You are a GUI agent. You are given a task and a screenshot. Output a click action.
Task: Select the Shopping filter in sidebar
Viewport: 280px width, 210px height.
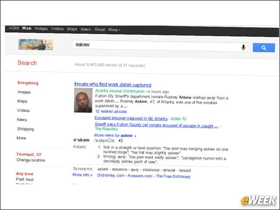(25, 129)
